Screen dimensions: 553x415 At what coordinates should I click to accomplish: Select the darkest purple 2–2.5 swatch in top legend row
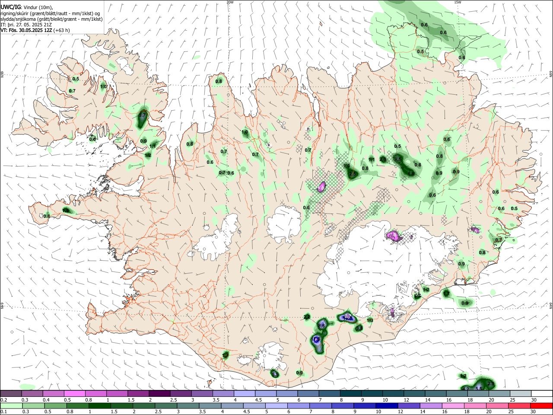pyautogui.click(x=159, y=394)
